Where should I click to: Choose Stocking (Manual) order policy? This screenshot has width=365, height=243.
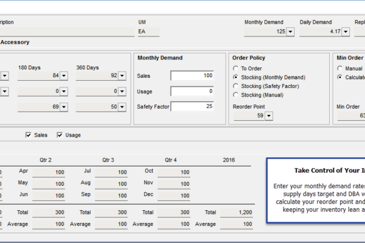[x=235, y=95]
